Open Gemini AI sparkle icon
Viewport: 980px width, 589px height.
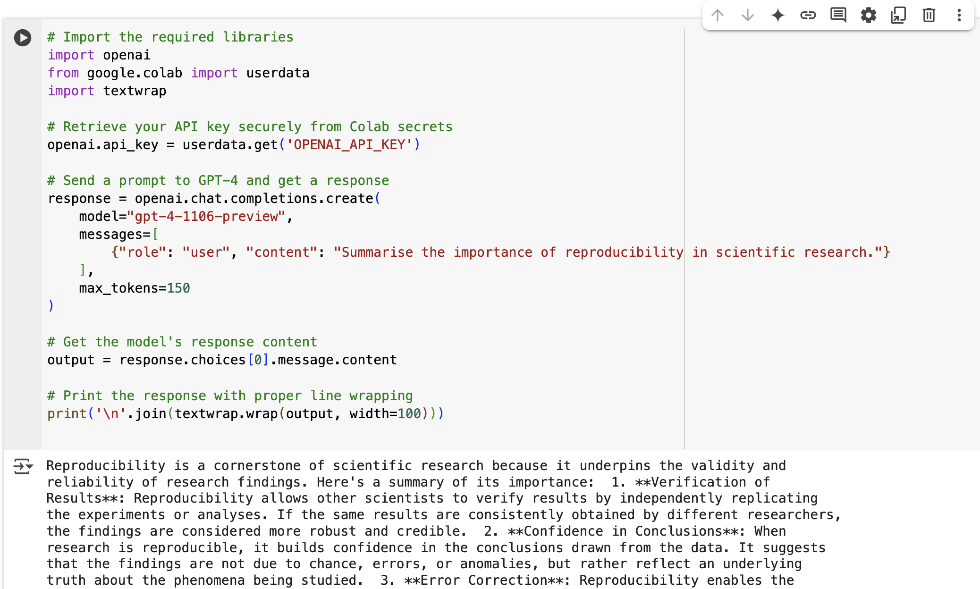click(777, 15)
